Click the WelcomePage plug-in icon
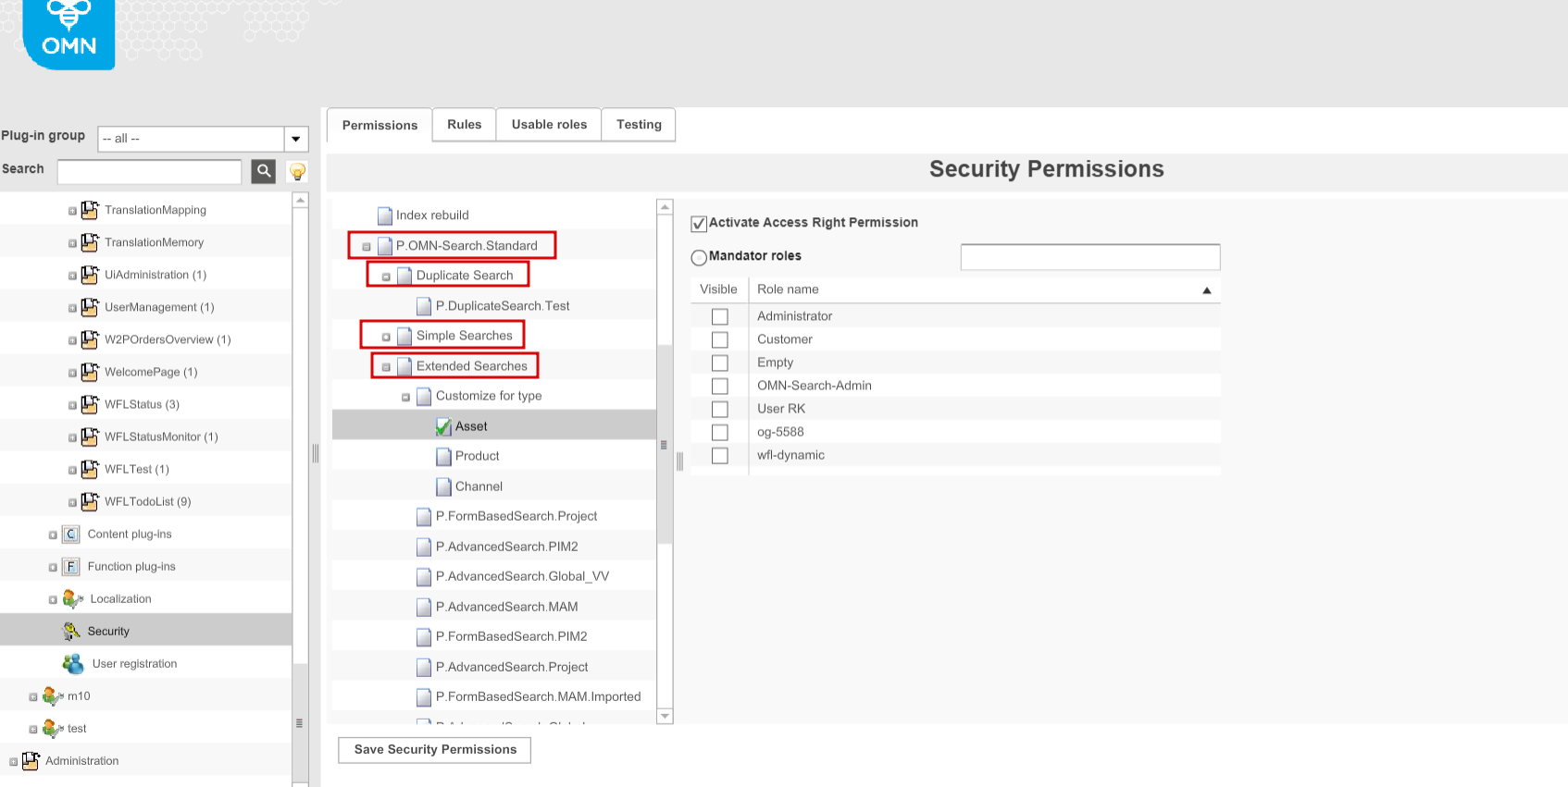The image size is (1568, 787). (x=90, y=372)
